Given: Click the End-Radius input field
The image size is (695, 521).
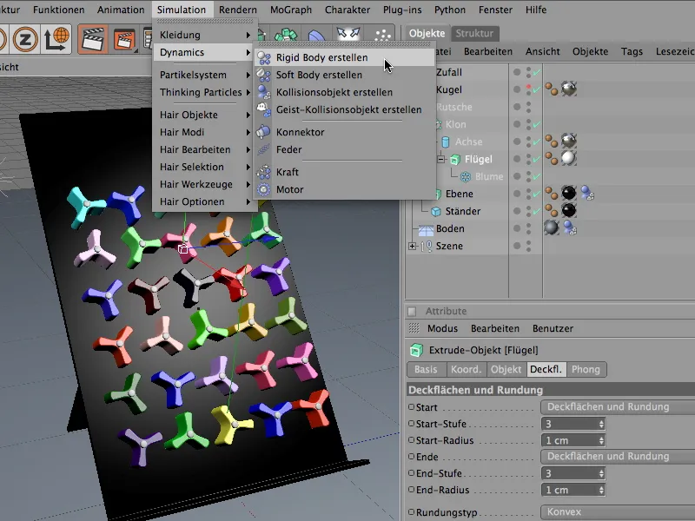Looking at the screenshot, I should tap(566, 490).
